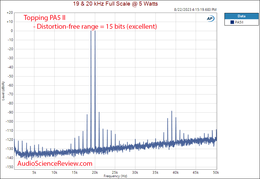Click the -50 level axis label
This screenshot has height=179, width=260.
[x=10, y=76]
